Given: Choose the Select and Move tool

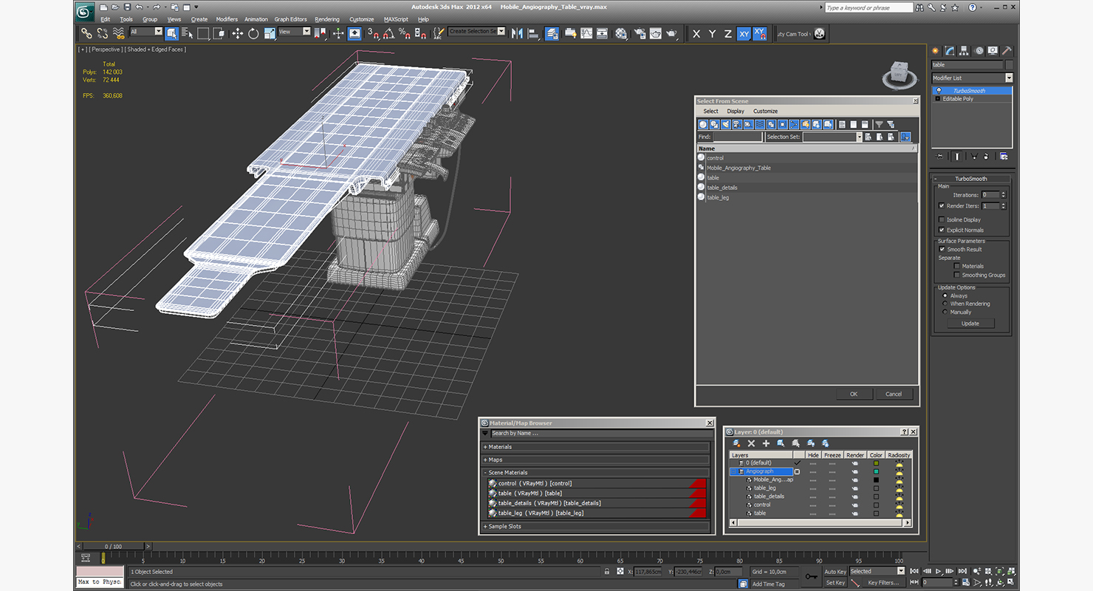Looking at the screenshot, I should pyautogui.click(x=237, y=33).
